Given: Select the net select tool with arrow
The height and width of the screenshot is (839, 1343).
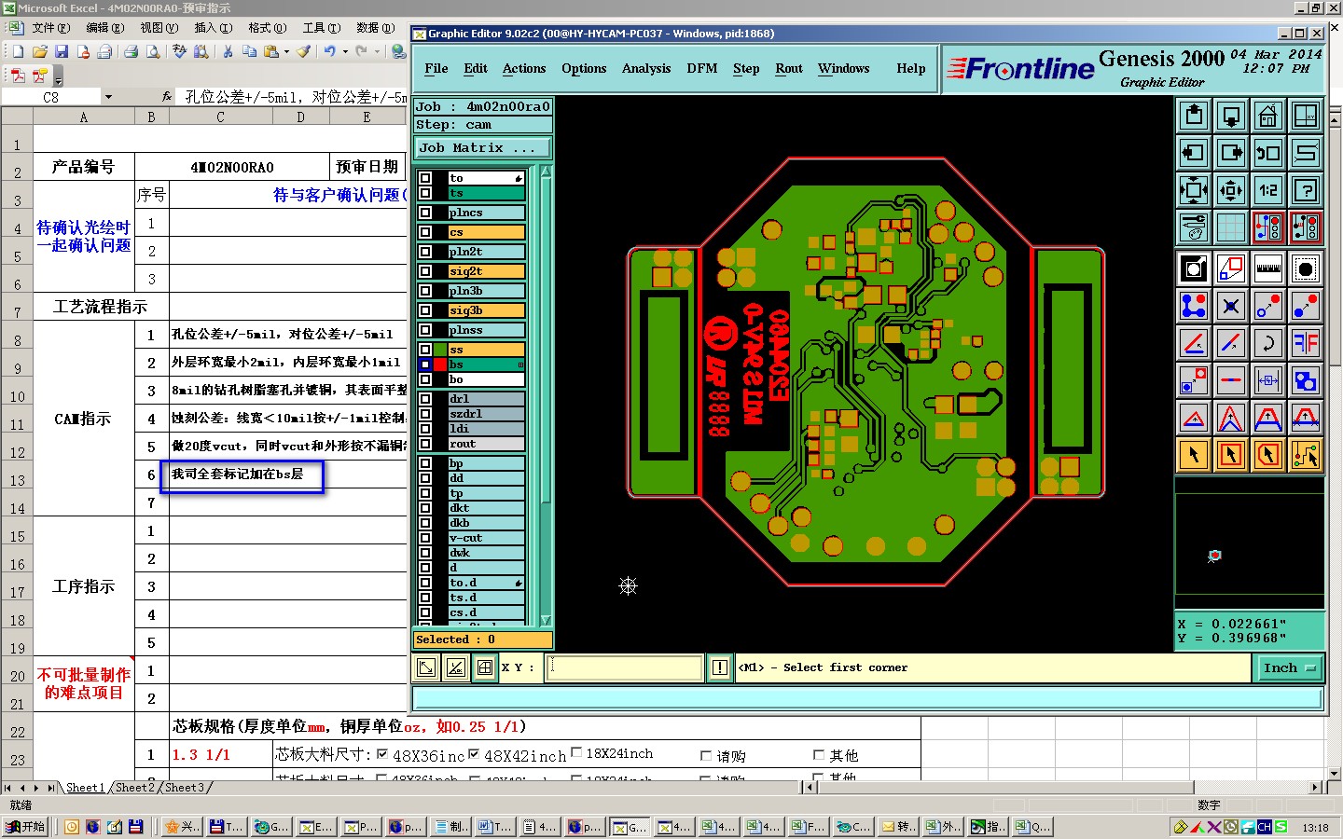Looking at the screenshot, I should click(x=1306, y=455).
